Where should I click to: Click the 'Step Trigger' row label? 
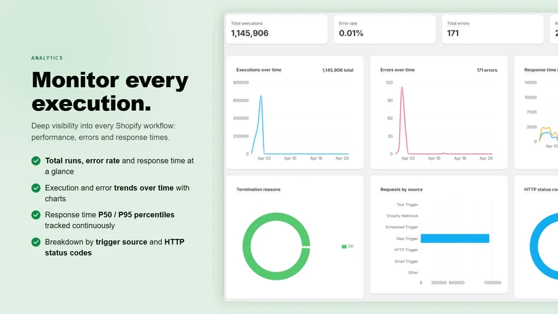407,239
